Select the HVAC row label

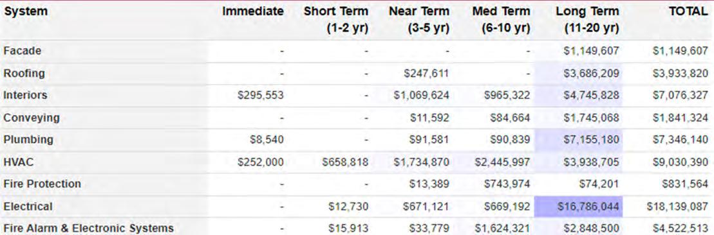[19, 162]
